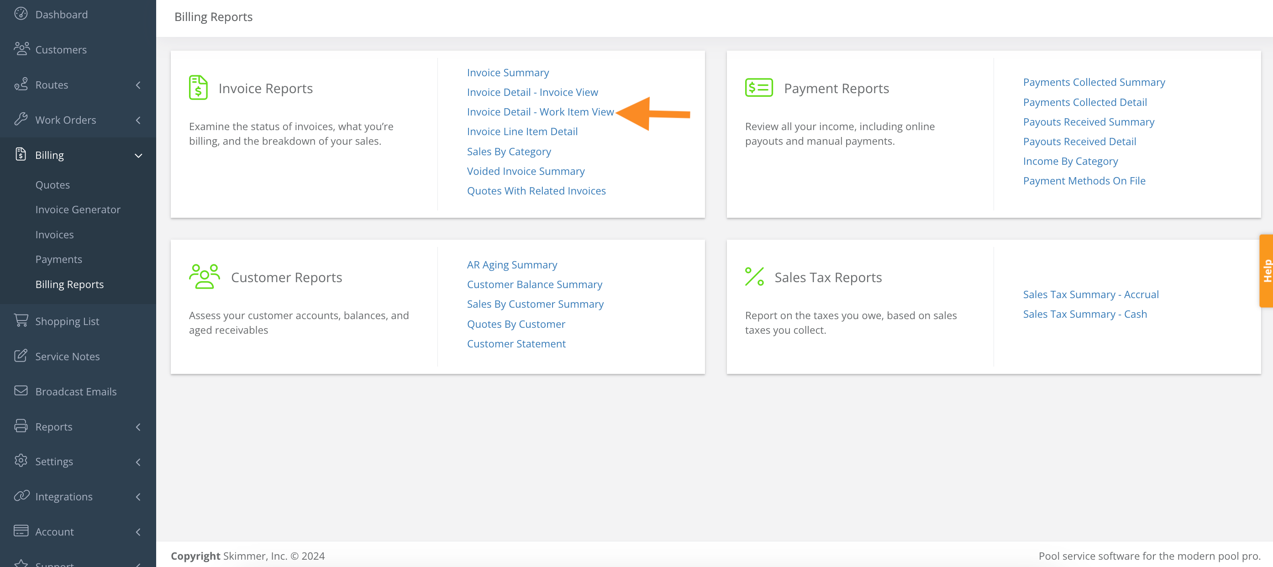Collapse the Billing submenu chevron

[x=138, y=156]
